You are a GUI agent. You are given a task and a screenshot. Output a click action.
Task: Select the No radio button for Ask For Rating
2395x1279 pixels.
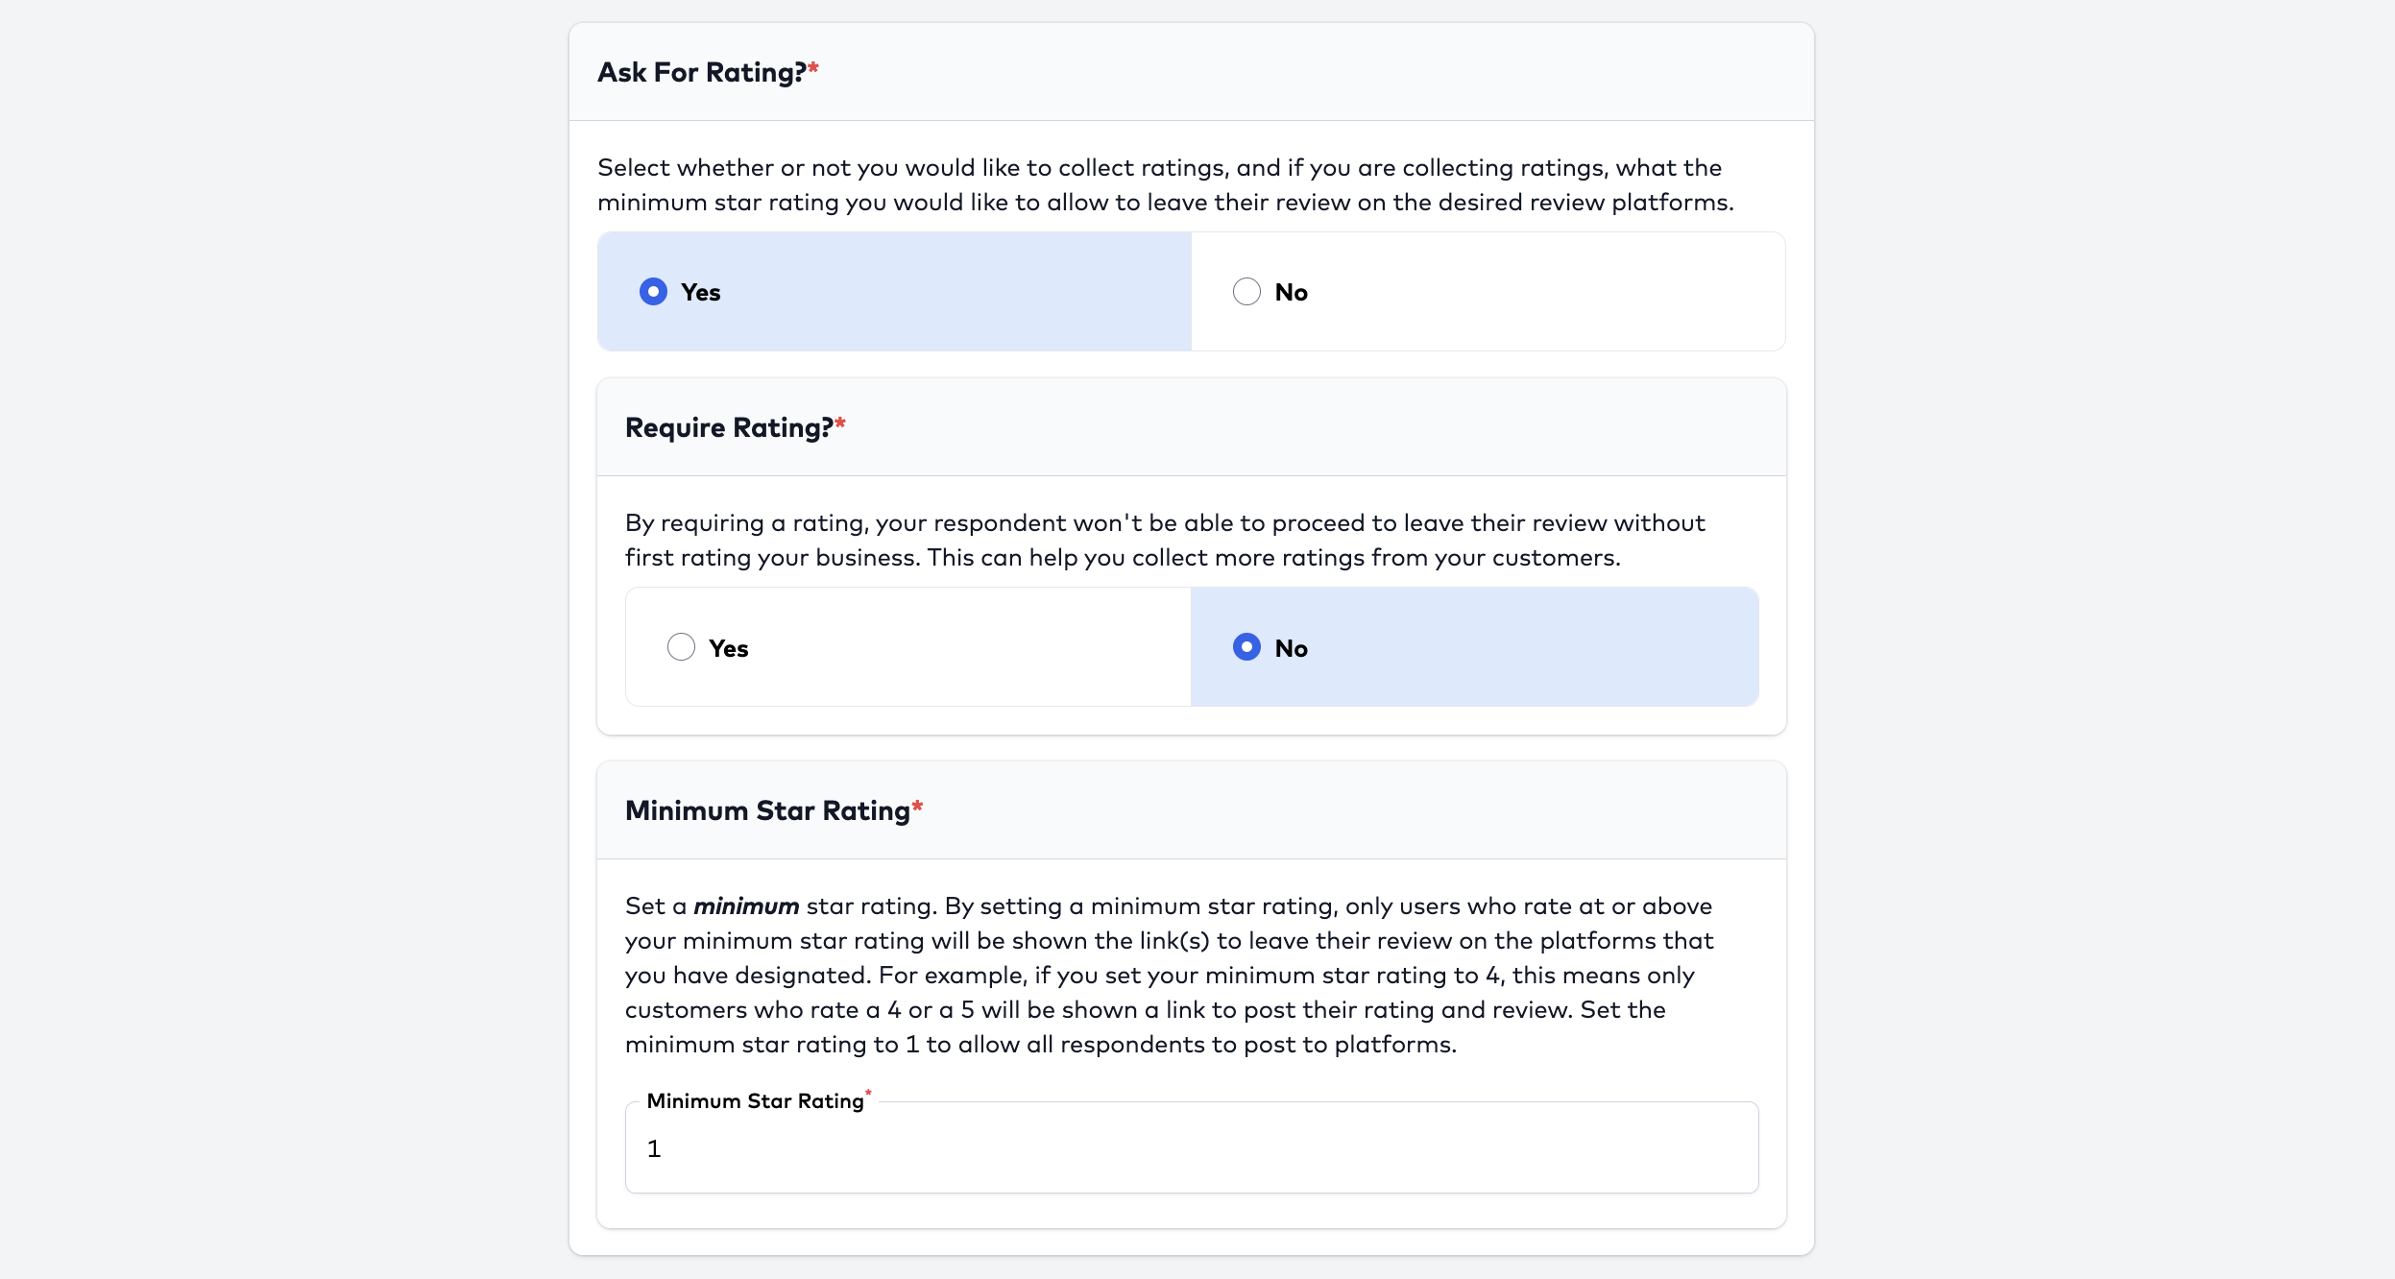coord(1246,292)
